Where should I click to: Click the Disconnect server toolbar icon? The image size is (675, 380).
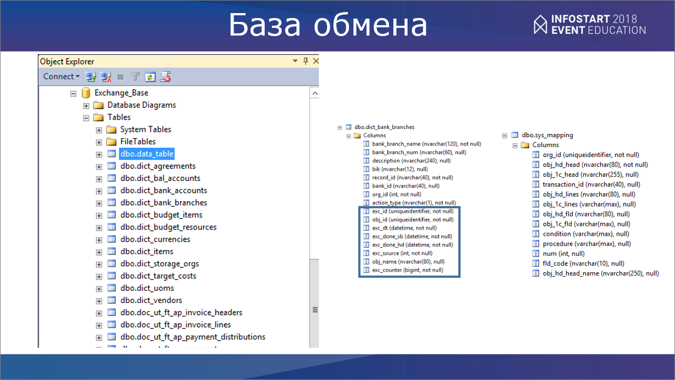106,77
